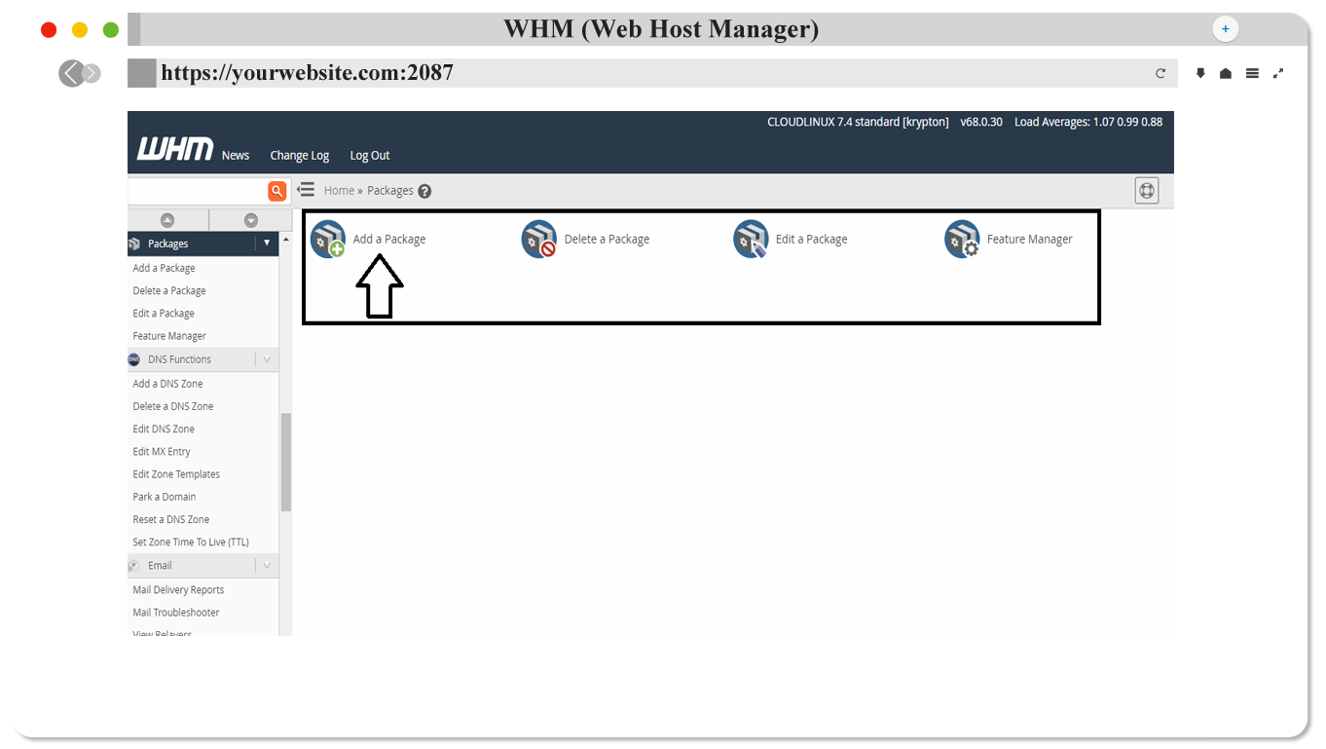Click the DNS Functions sidebar icon

[x=134, y=359]
